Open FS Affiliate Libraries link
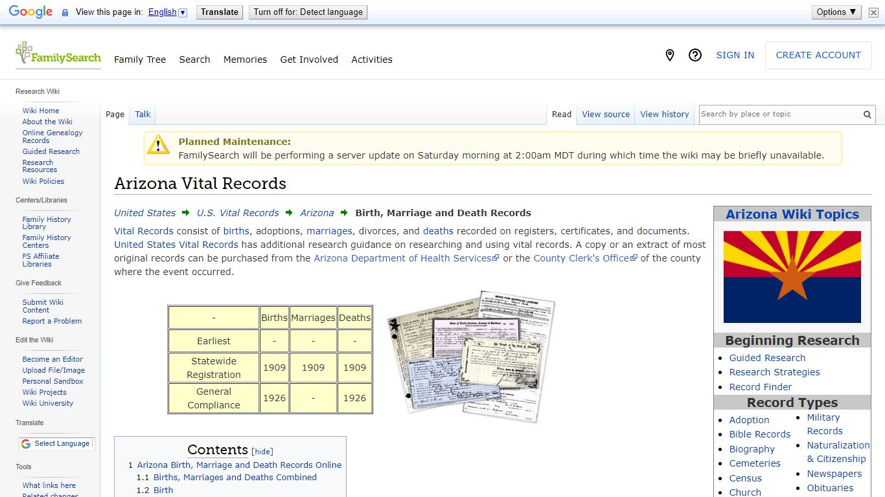Screen dimensions: 885x497 (x=41, y=260)
